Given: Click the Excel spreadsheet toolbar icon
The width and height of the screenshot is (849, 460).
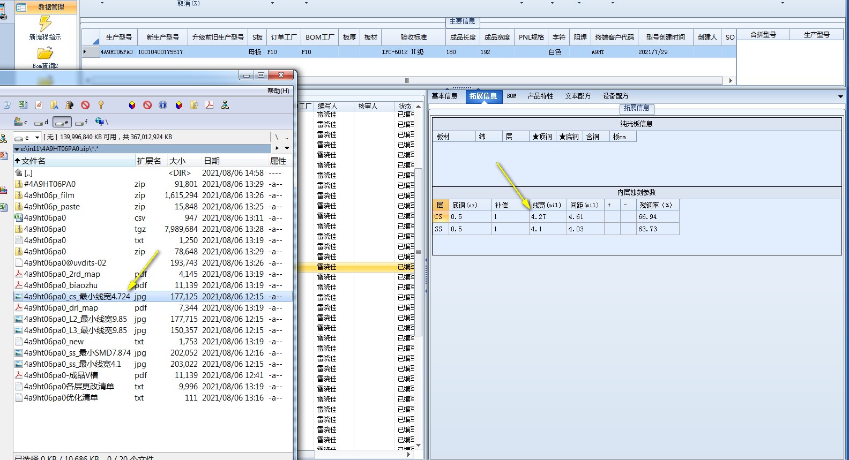Looking at the screenshot, I should (x=23, y=105).
